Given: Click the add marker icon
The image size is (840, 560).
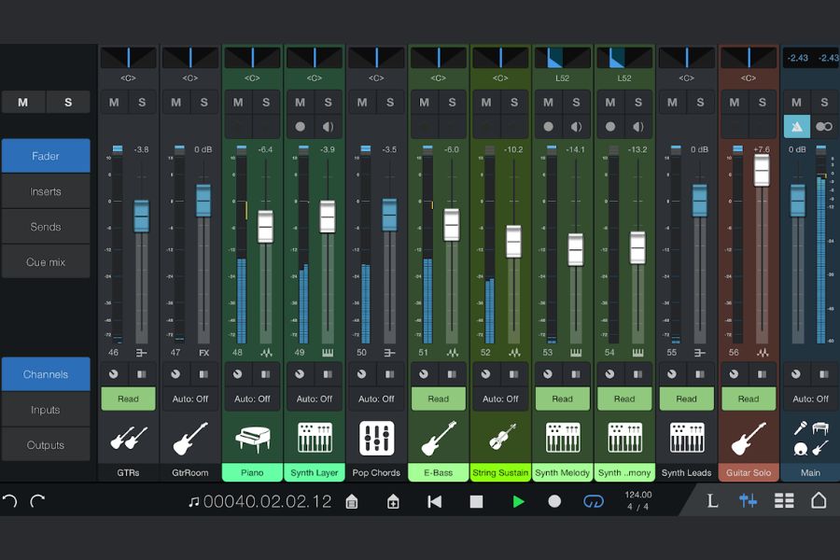Looking at the screenshot, I should click(393, 501).
